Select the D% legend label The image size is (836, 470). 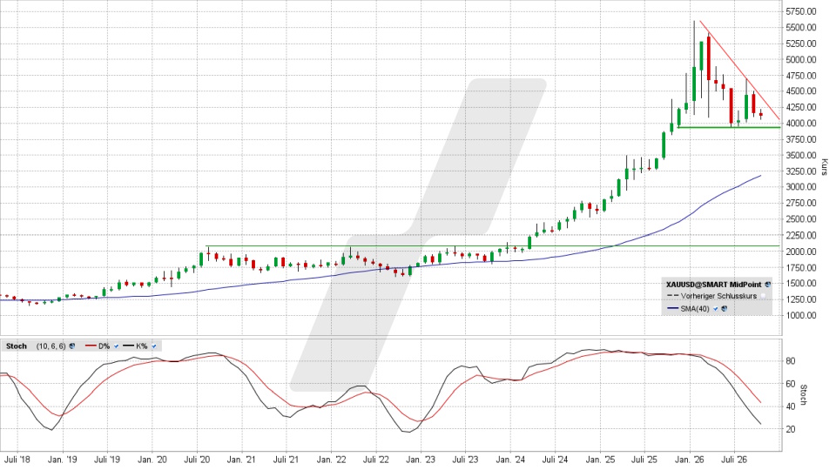[x=104, y=346]
